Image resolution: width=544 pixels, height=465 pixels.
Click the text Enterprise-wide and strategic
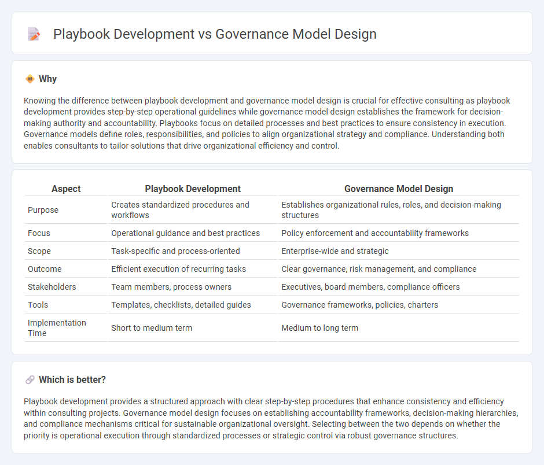point(337,251)
